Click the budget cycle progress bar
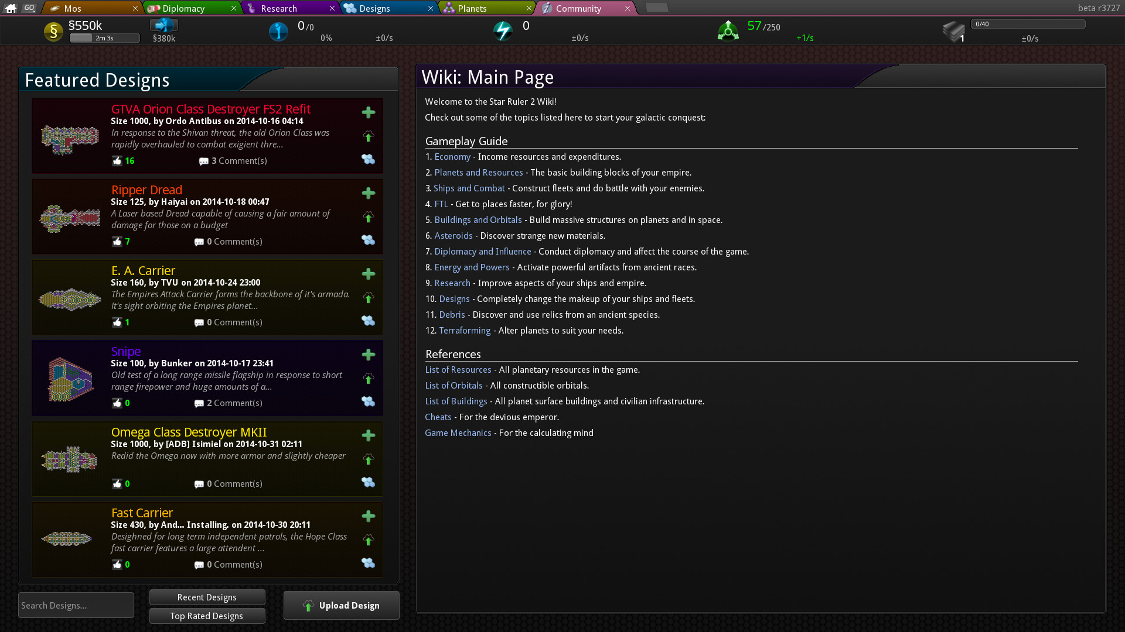This screenshot has height=632, width=1125. pos(104,39)
